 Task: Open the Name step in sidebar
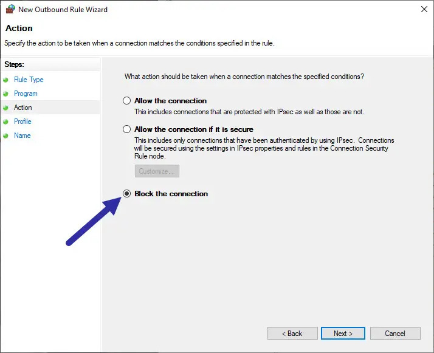22,135
